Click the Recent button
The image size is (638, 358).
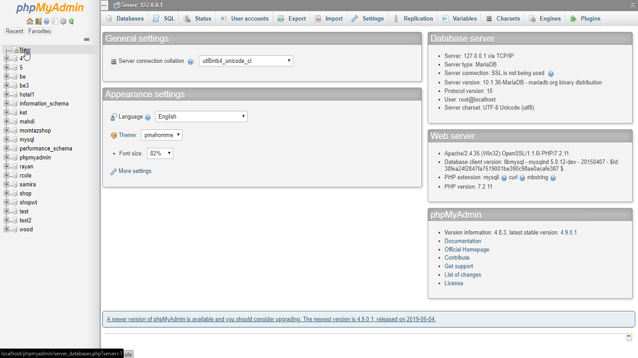14,31
